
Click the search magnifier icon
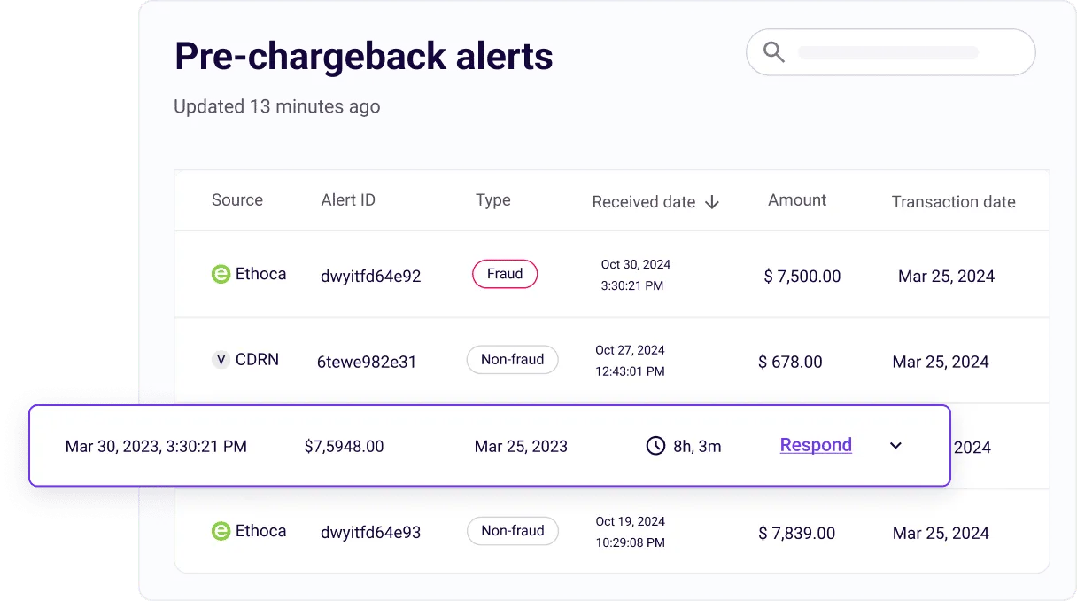774,52
